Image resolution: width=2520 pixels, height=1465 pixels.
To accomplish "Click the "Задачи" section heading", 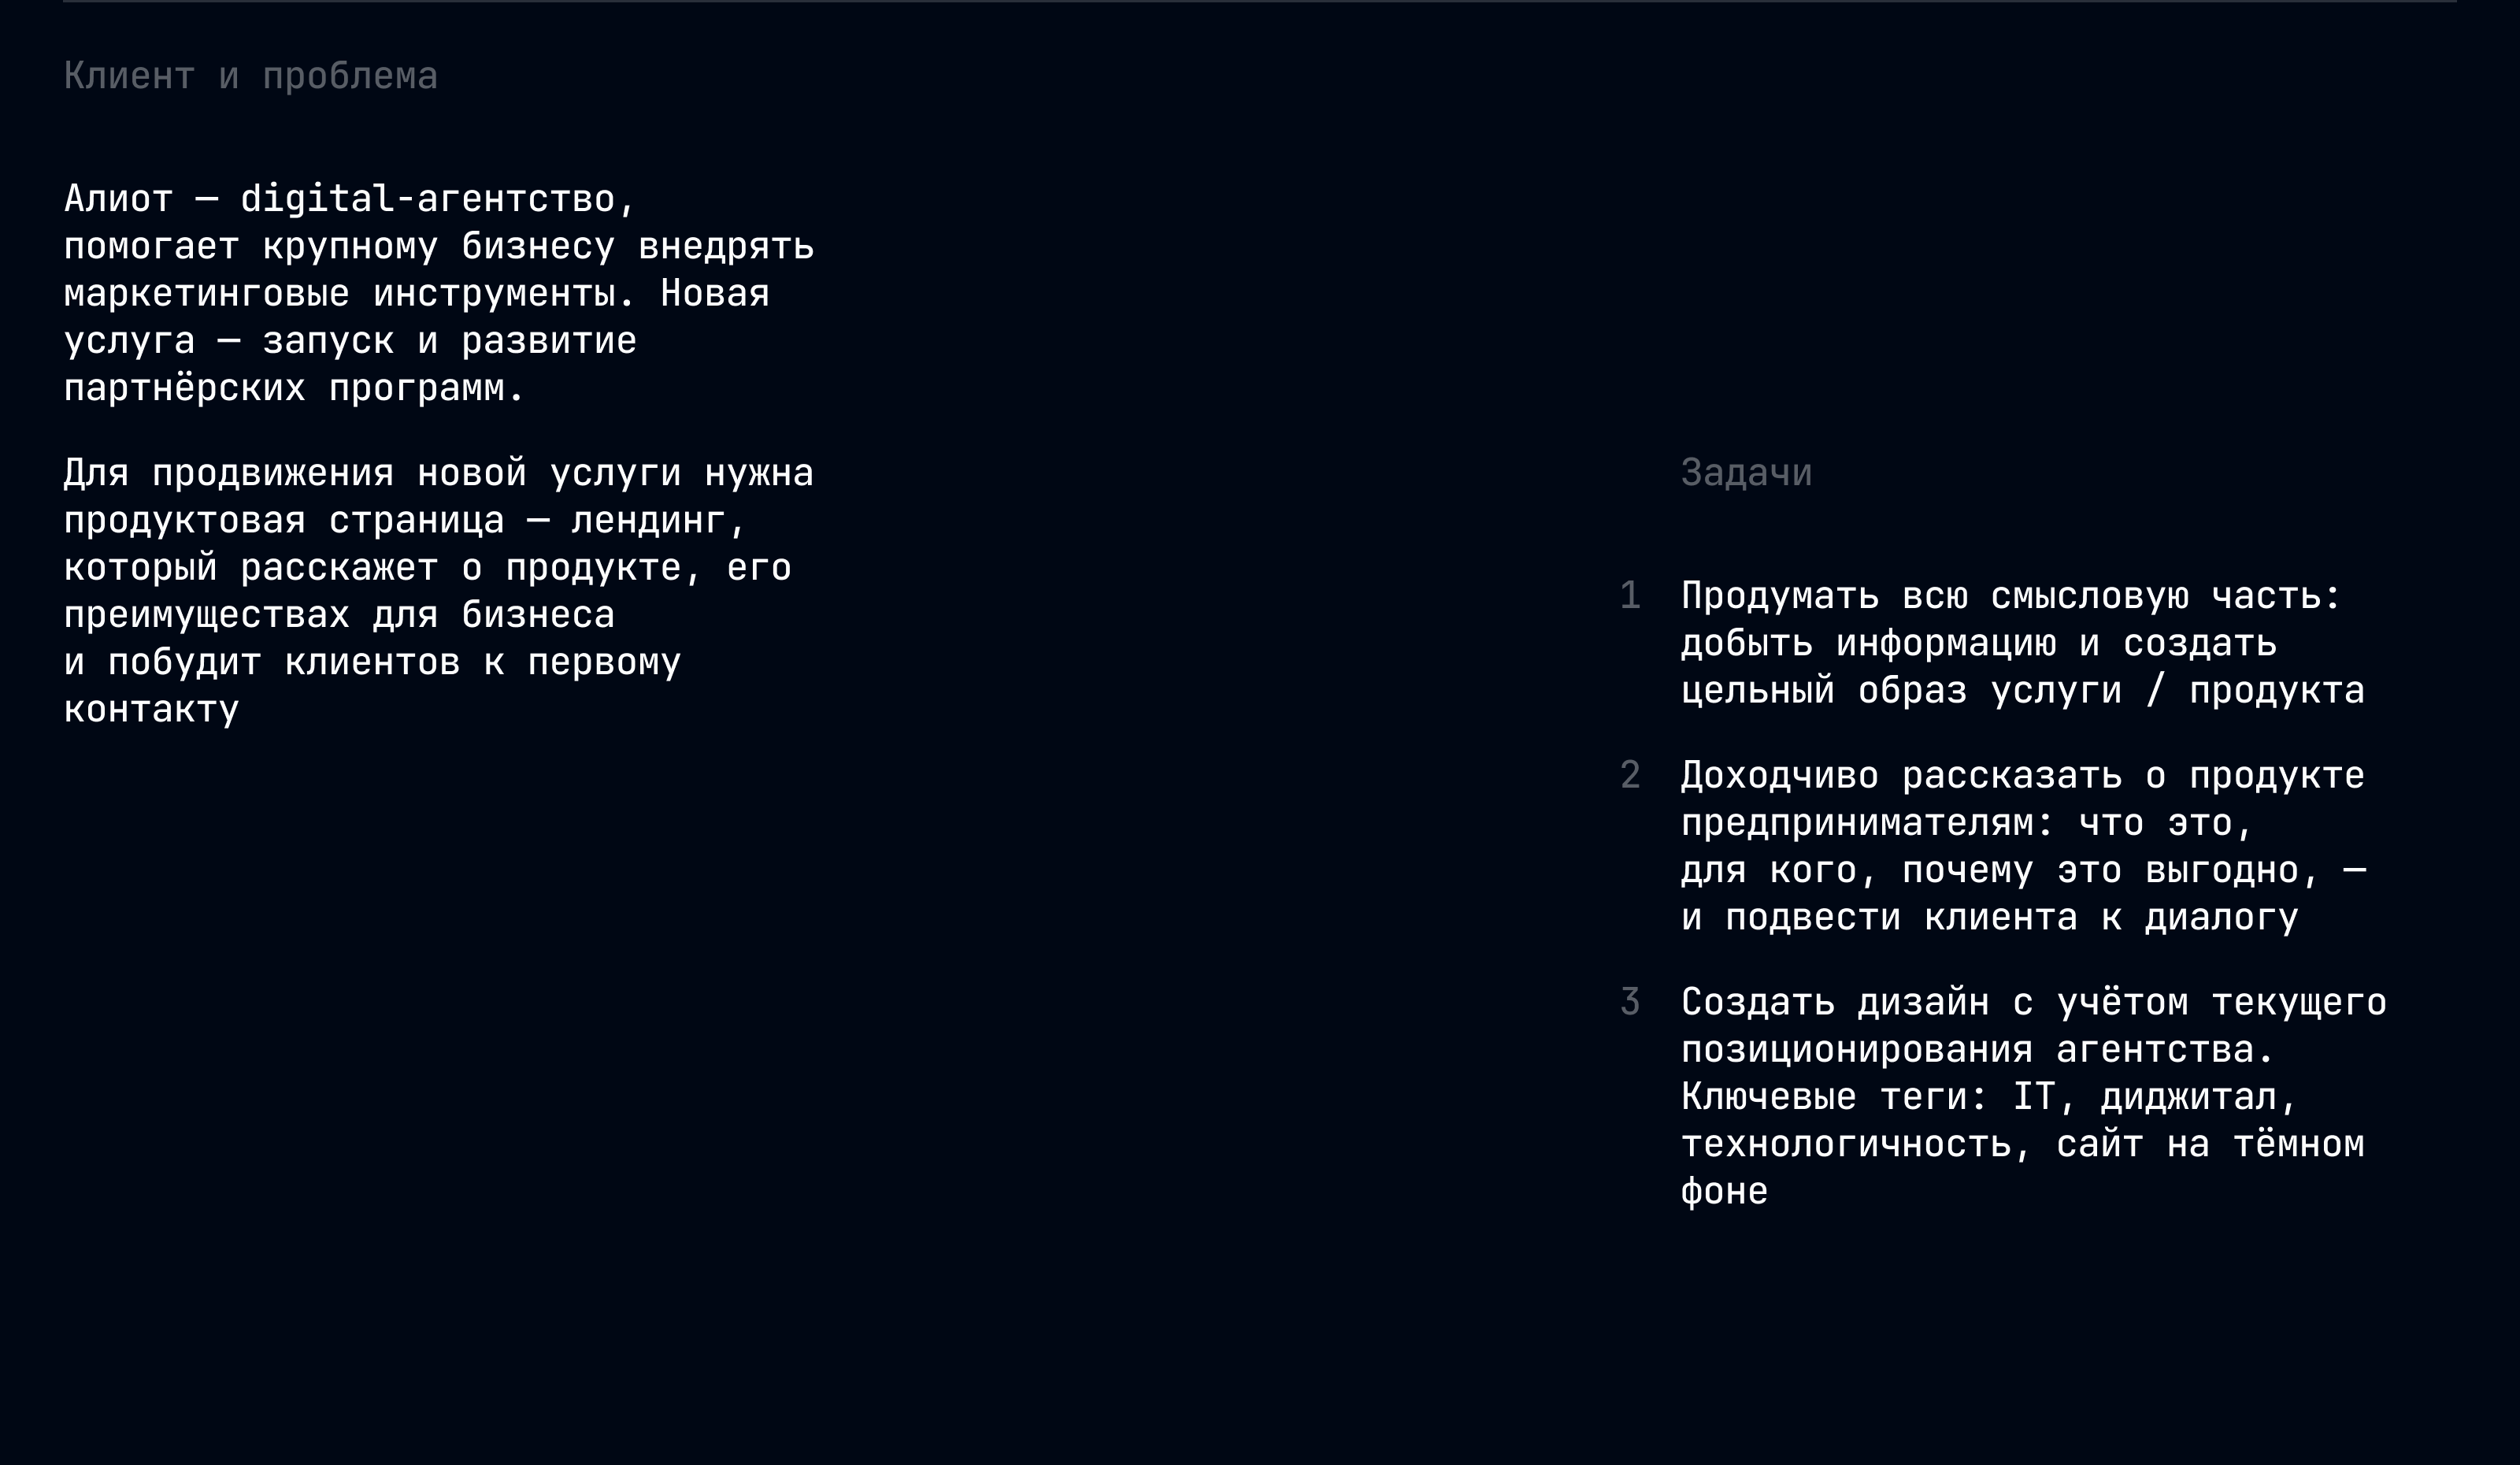I will 1746,473.
